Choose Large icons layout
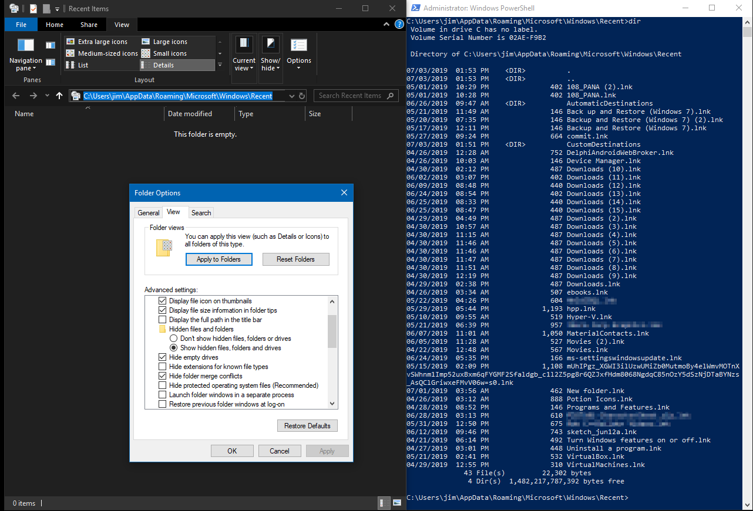Image resolution: width=753 pixels, height=511 pixels. (164, 42)
